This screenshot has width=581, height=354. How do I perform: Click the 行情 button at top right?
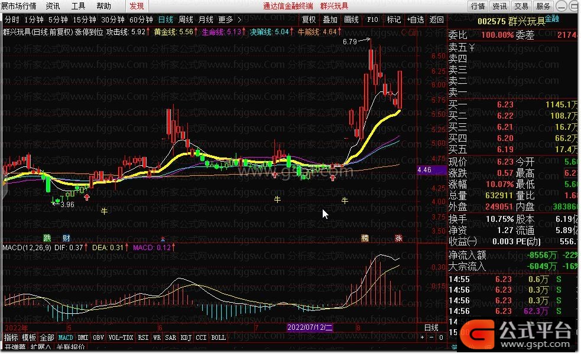point(478,6)
